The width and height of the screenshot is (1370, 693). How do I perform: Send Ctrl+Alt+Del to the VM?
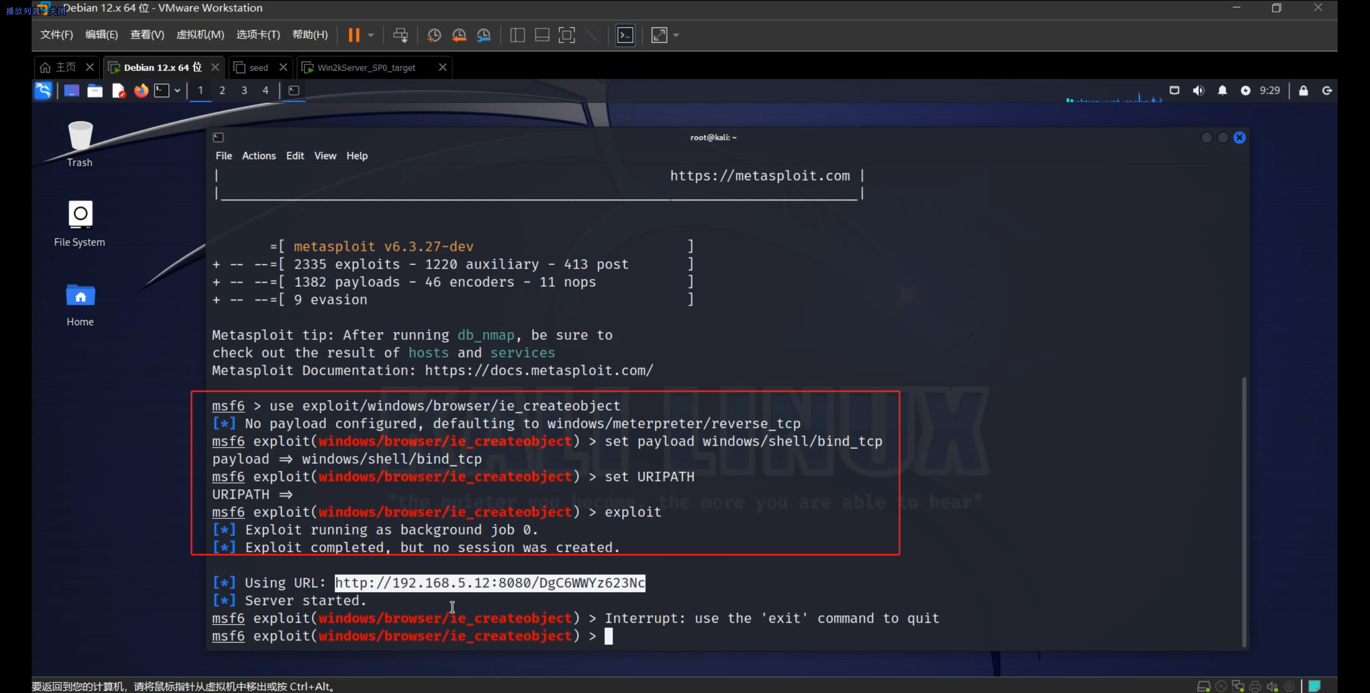pyautogui.click(x=400, y=35)
